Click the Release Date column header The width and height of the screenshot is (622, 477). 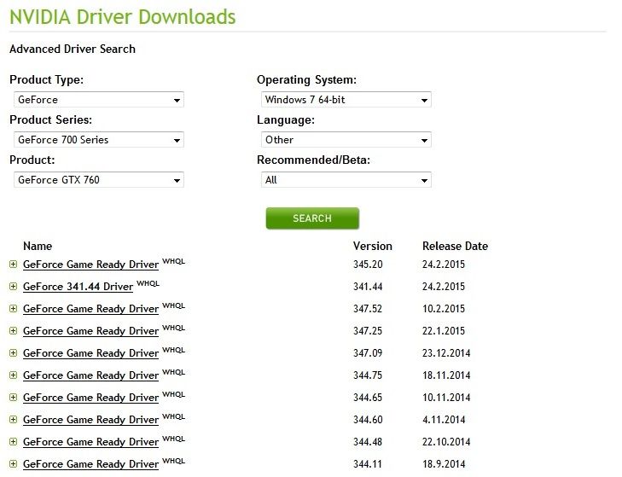(455, 247)
